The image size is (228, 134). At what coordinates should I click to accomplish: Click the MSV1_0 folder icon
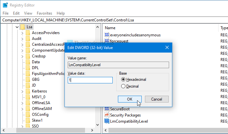click(28, 97)
